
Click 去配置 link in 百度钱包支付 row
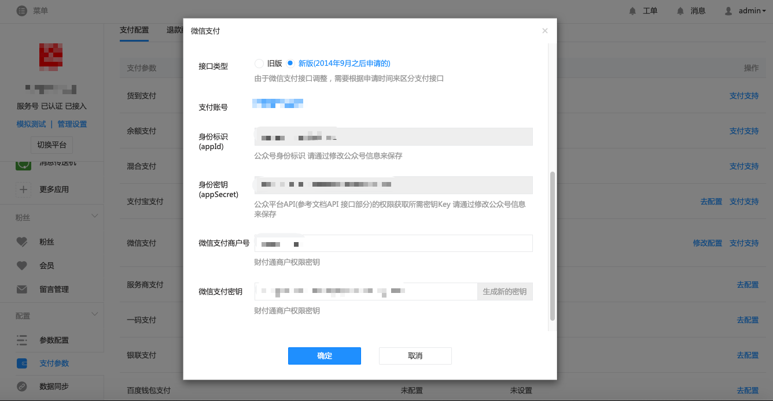tap(748, 391)
